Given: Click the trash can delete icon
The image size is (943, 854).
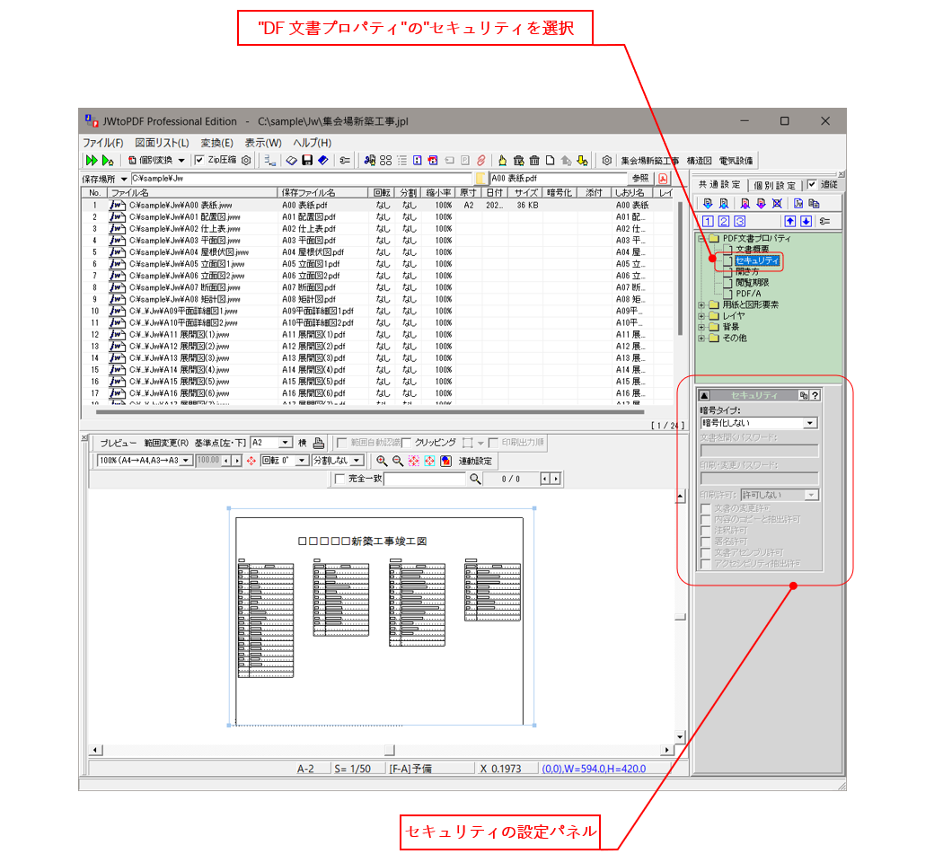Looking at the screenshot, I should 534,160.
